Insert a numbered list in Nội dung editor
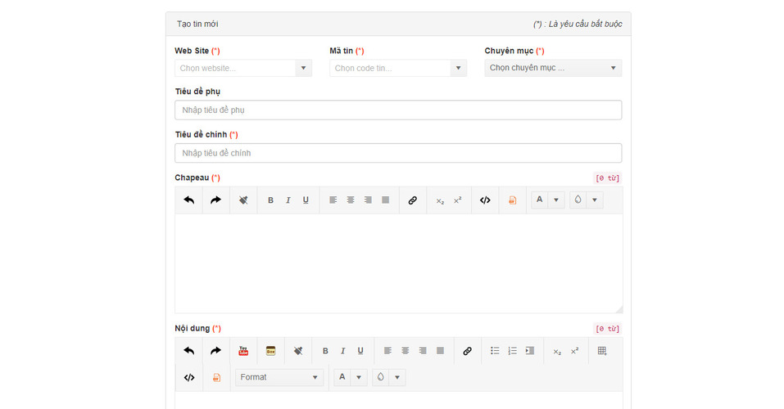The width and height of the screenshot is (784, 409). [x=512, y=351]
